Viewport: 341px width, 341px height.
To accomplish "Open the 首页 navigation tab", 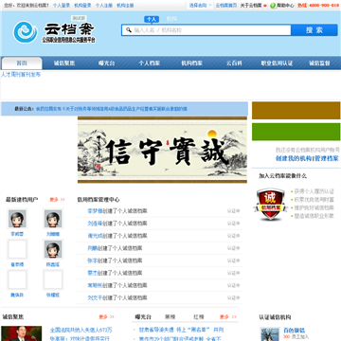I will 22,63.
